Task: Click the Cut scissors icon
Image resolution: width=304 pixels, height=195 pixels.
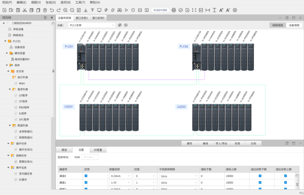Action: tap(25, 10)
